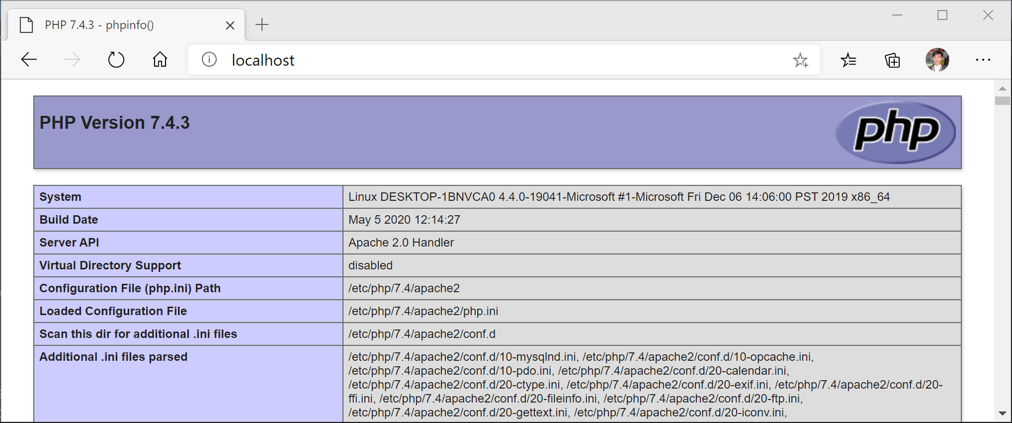This screenshot has height=423, width=1012.
Task: Click the 'Server API' row label
Action: click(69, 242)
